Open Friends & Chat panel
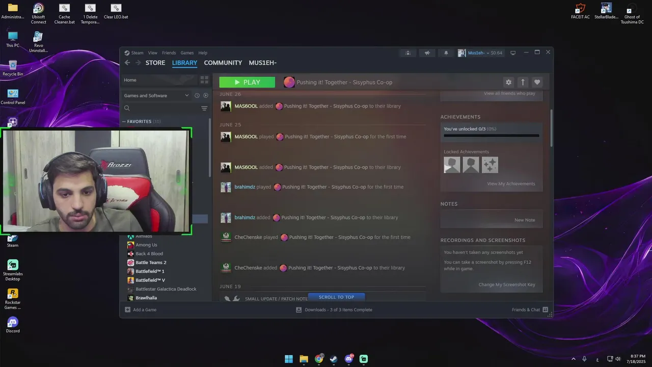Viewport: 652px width, 367px height. pos(530,309)
